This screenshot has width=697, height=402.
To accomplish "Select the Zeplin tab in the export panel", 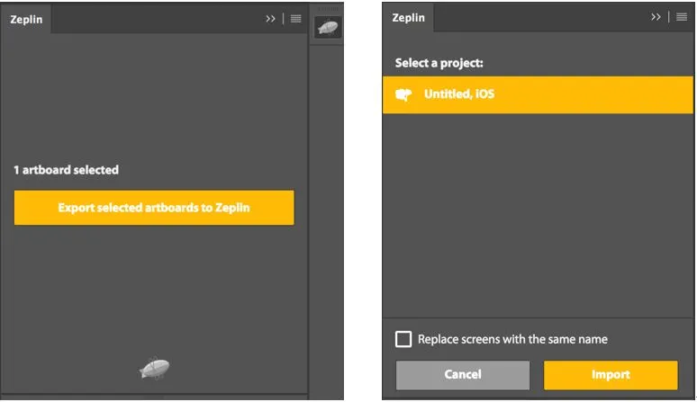I will click(x=26, y=18).
